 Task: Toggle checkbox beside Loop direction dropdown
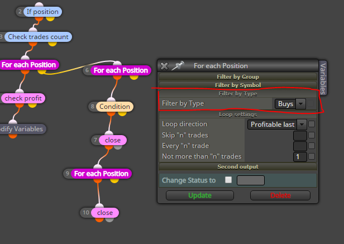[x=312, y=124]
